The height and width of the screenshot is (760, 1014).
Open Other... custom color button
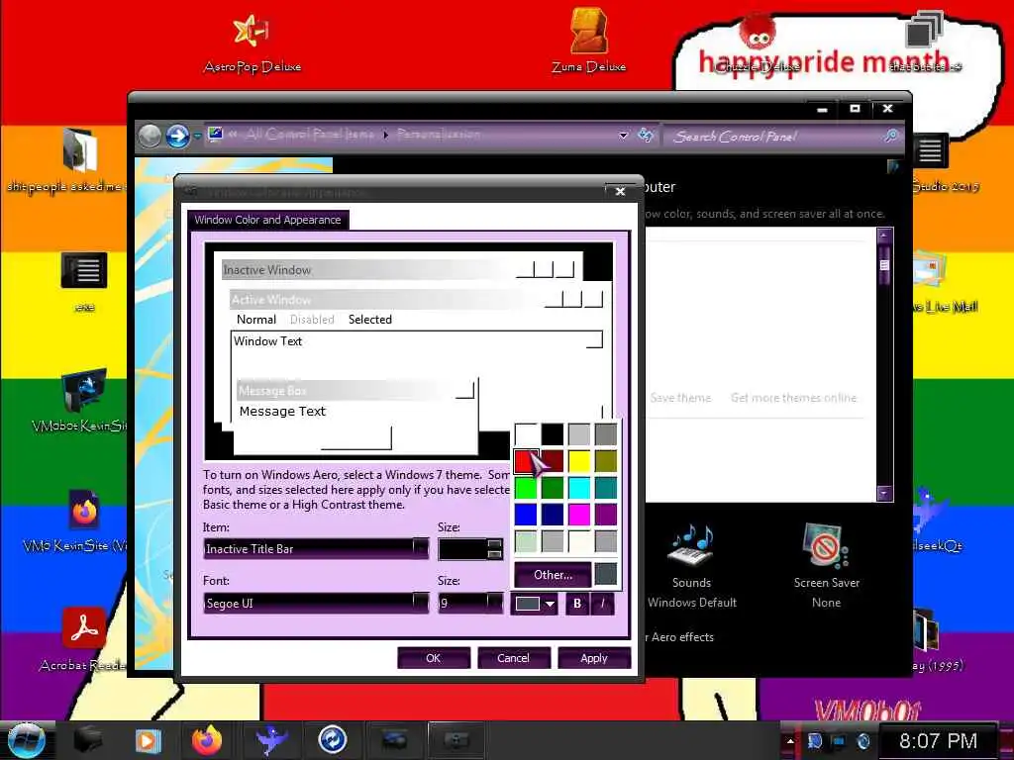(x=553, y=575)
